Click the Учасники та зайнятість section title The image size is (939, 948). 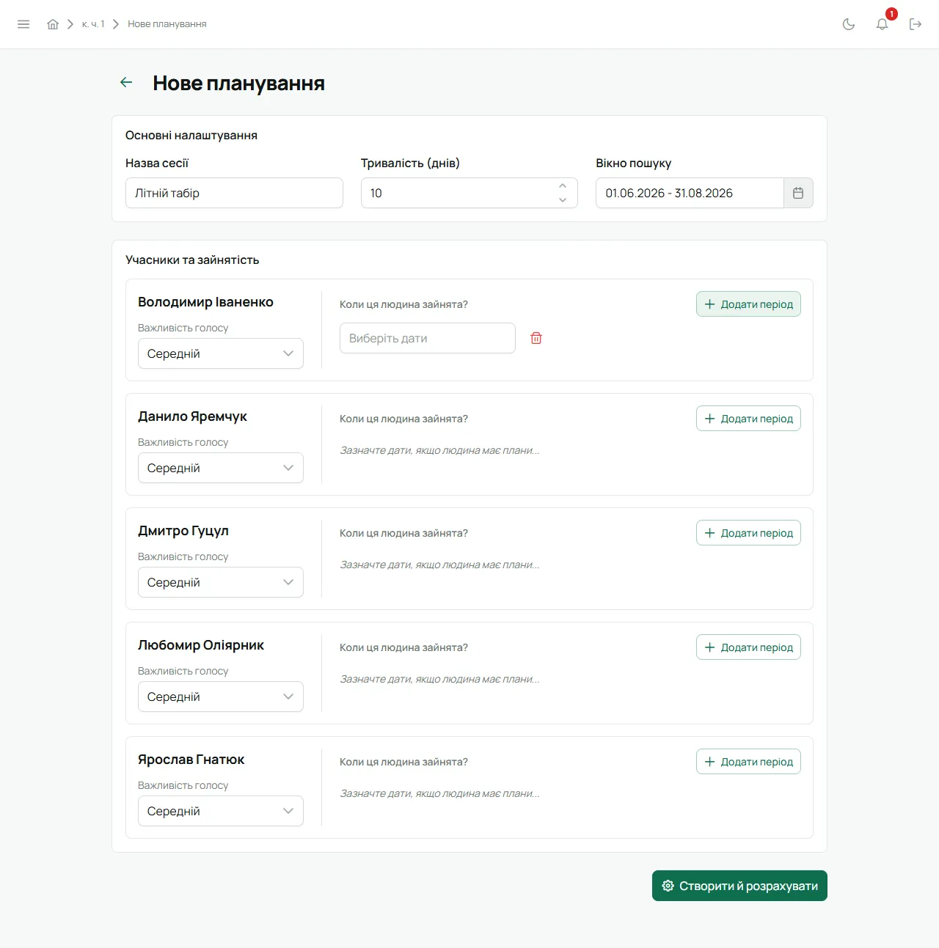(x=192, y=260)
